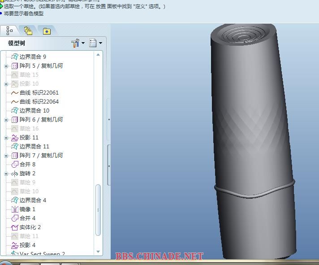Switch to the Favorites tab

pyautogui.click(x=47, y=31)
